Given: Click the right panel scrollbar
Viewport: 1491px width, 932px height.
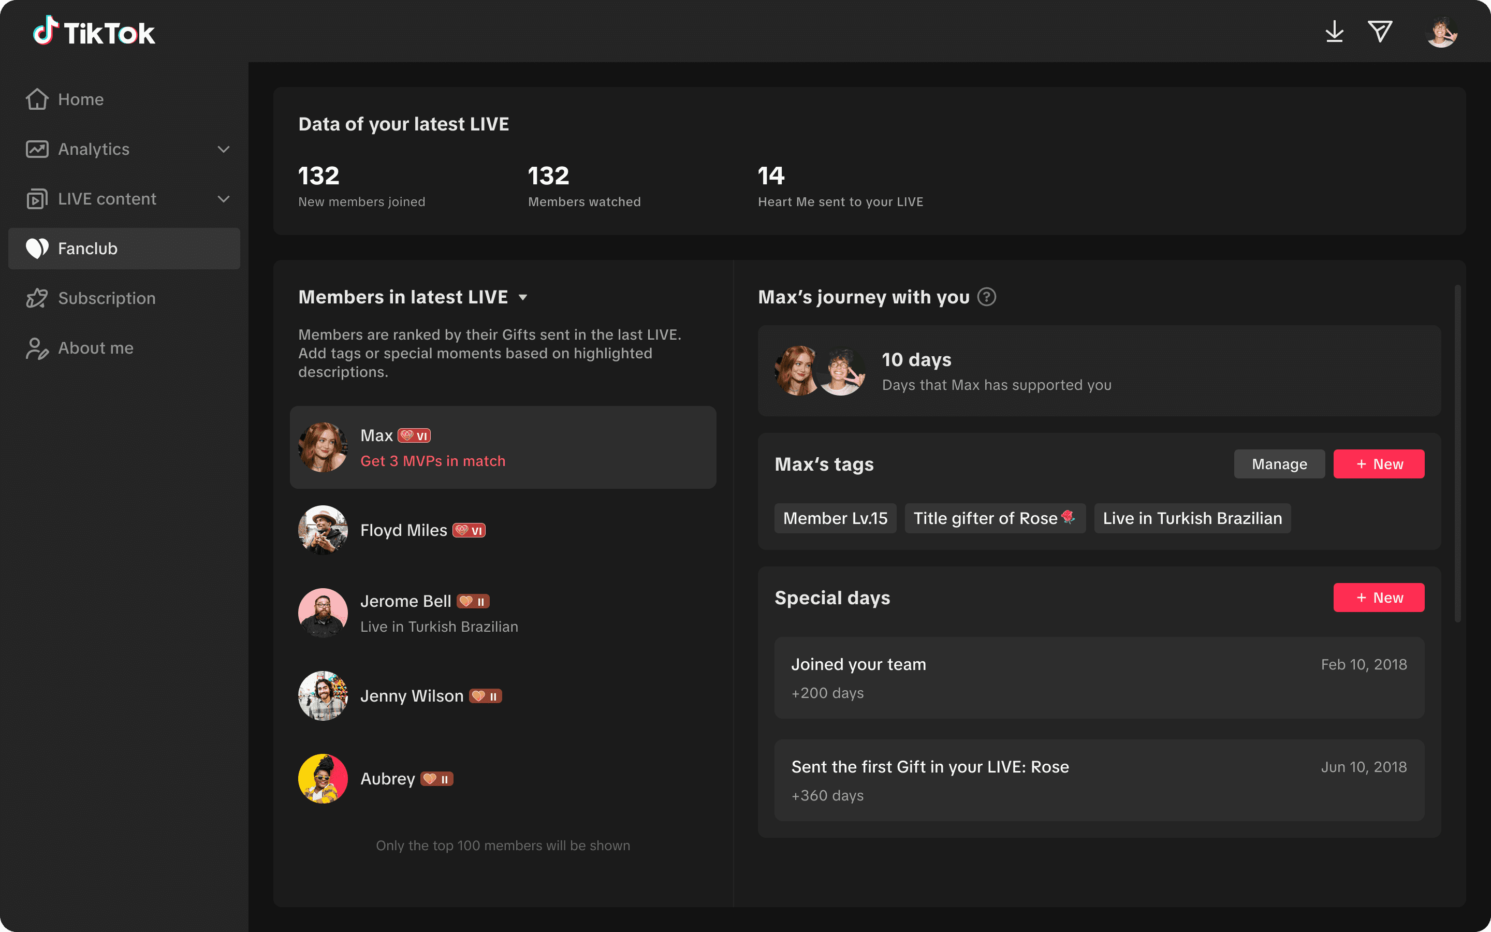Looking at the screenshot, I should (1457, 453).
